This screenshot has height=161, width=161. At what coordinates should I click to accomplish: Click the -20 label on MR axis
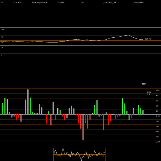tap(157, 121)
